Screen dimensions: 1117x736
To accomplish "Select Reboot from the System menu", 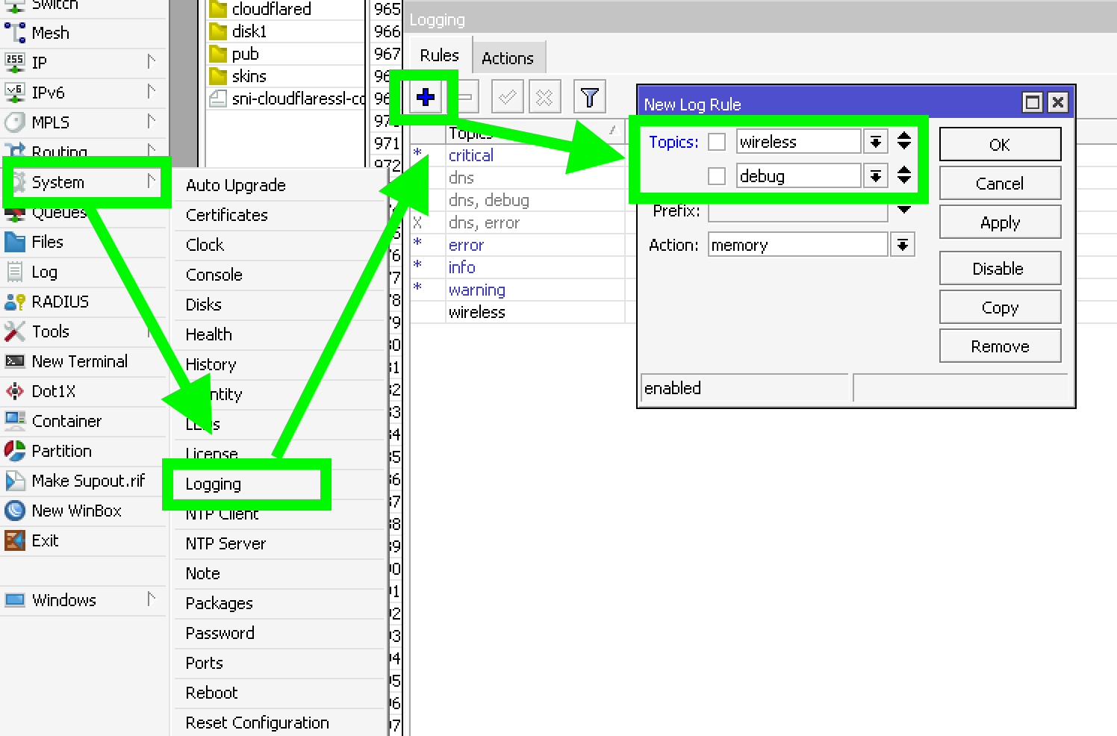I will click(211, 693).
